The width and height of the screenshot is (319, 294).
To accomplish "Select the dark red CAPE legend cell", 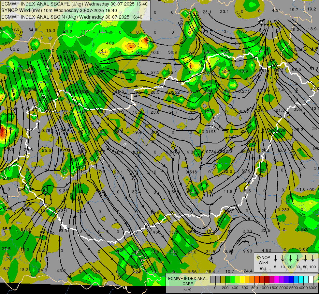I will point(267,280).
